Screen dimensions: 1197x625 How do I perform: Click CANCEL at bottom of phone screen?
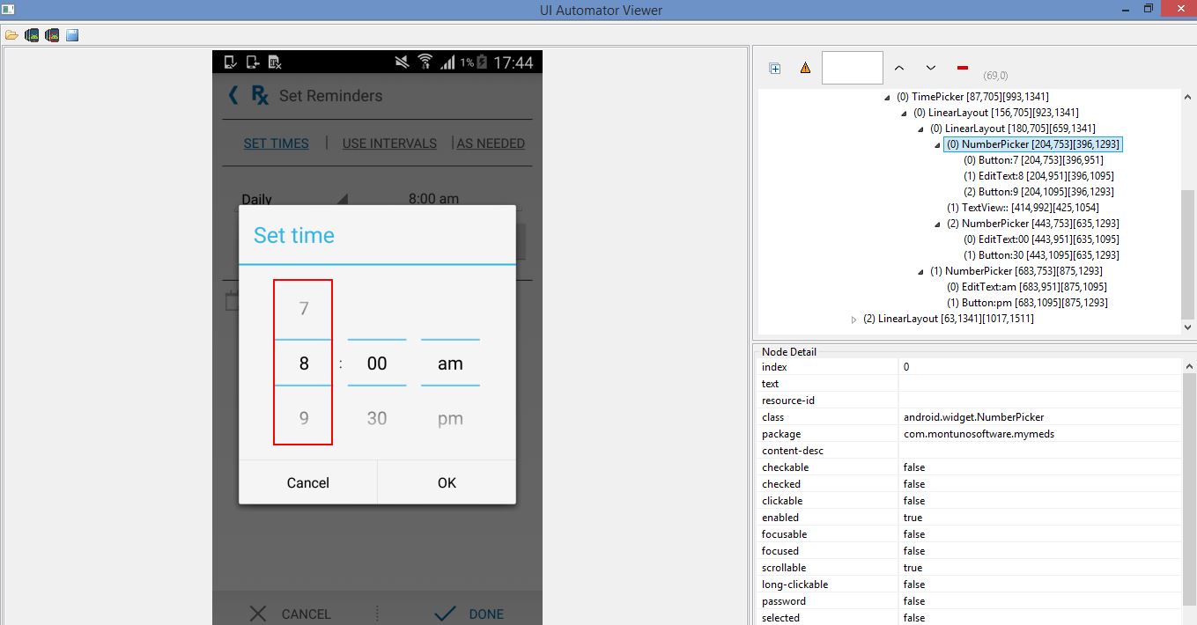pyautogui.click(x=307, y=614)
